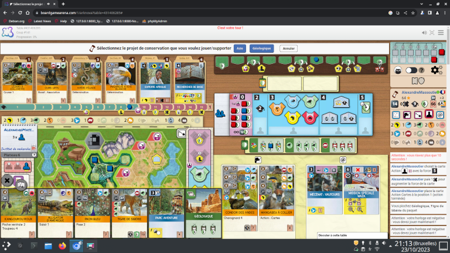
Task: Open Firefox from the taskbar
Action: click(62, 246)
